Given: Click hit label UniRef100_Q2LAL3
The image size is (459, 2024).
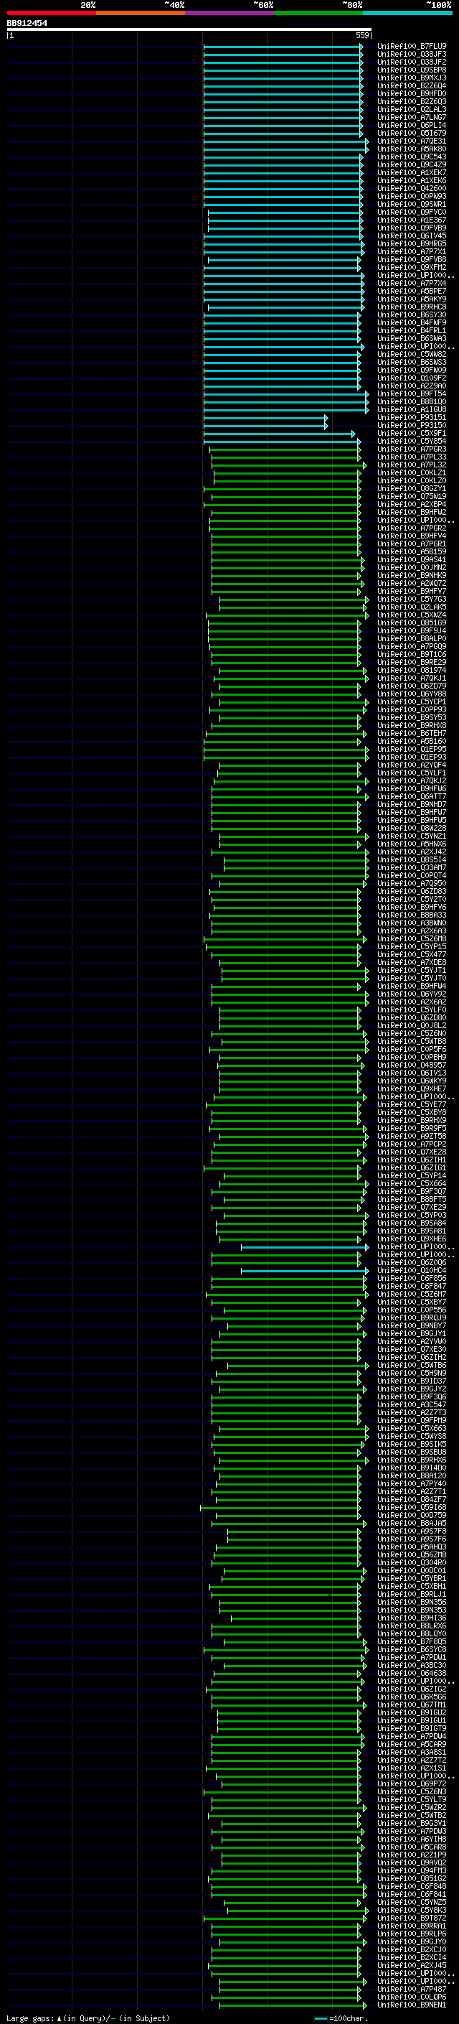Looking at the screenshot, I should point(412,109).
